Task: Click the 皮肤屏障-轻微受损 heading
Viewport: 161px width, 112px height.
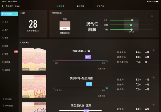Action: click(81, 78)
